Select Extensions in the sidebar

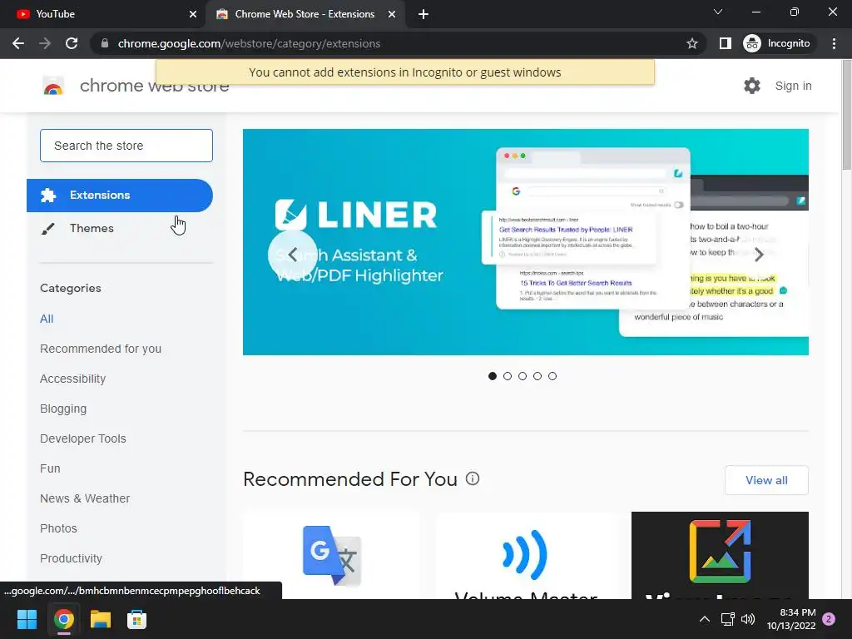click(120, 195)
